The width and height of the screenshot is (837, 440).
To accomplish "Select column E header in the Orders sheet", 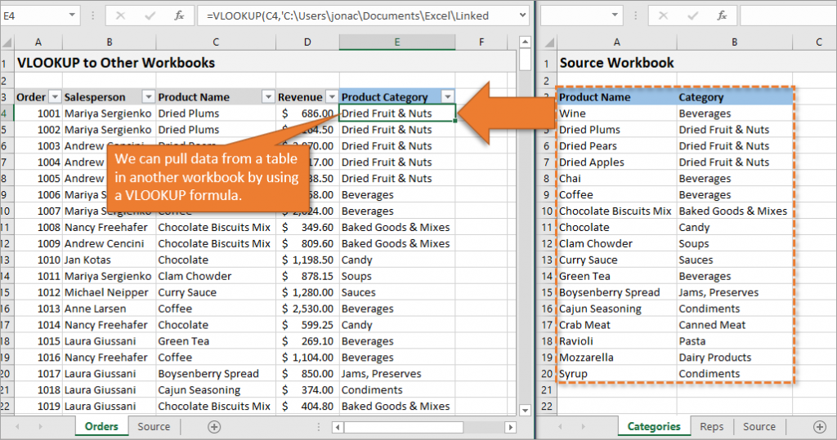I will click(397, 42).
